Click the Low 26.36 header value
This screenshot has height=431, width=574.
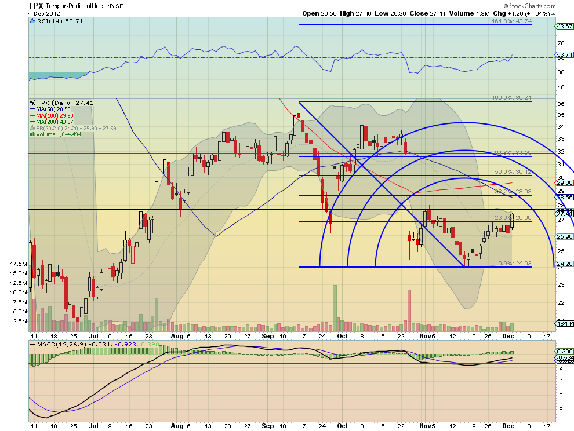[x=390, y=13]
